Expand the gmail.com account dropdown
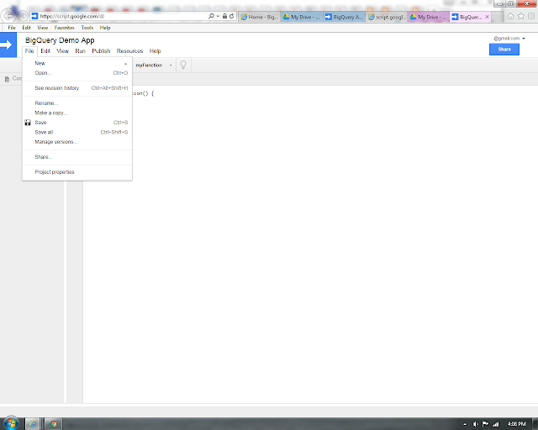This screenshot has width=538, height=430. [x=524, y=39]
